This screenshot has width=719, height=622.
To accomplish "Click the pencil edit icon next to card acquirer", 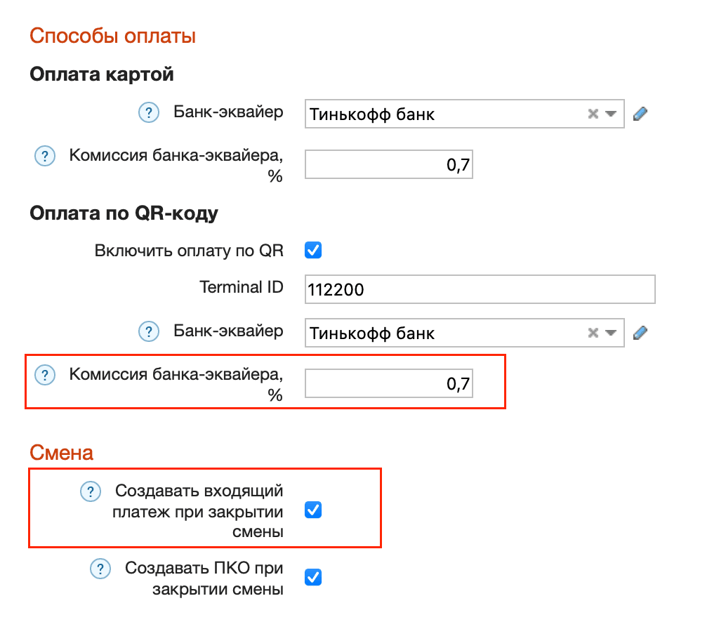I will pos(640,112).
